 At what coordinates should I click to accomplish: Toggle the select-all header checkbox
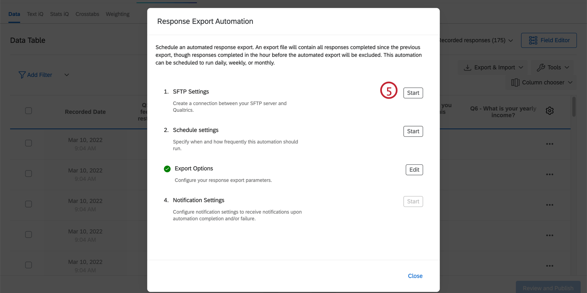(x=29, y=111)
